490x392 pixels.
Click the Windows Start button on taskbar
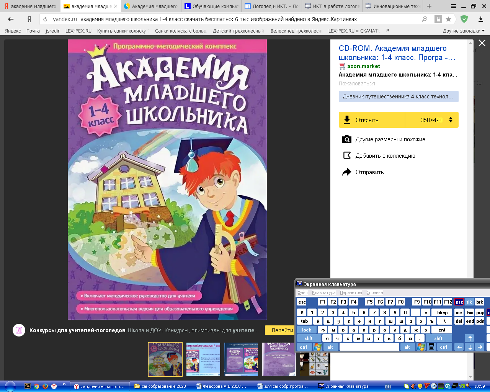click(10, 386)
